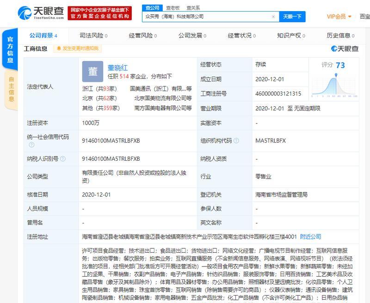This screenshot has width=370, height=303.
Task: Click the 零售业 industry value
Action: point(263,176)
